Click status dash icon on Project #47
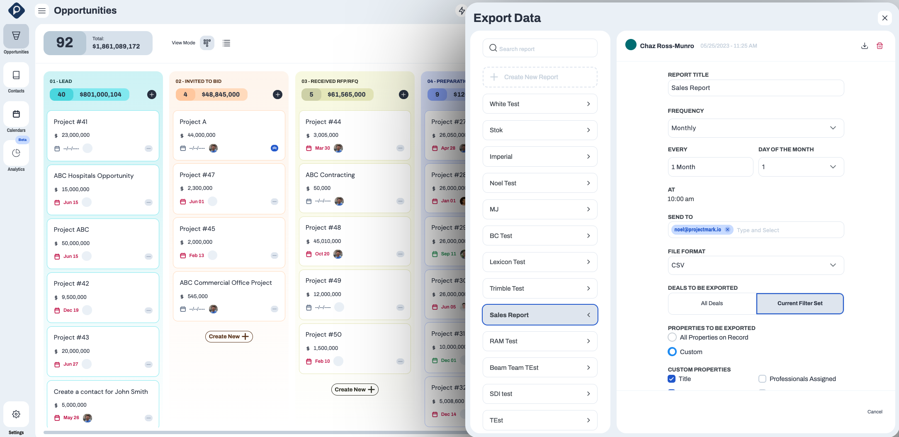This screenshot has width=899, height=437. [275, 202]
